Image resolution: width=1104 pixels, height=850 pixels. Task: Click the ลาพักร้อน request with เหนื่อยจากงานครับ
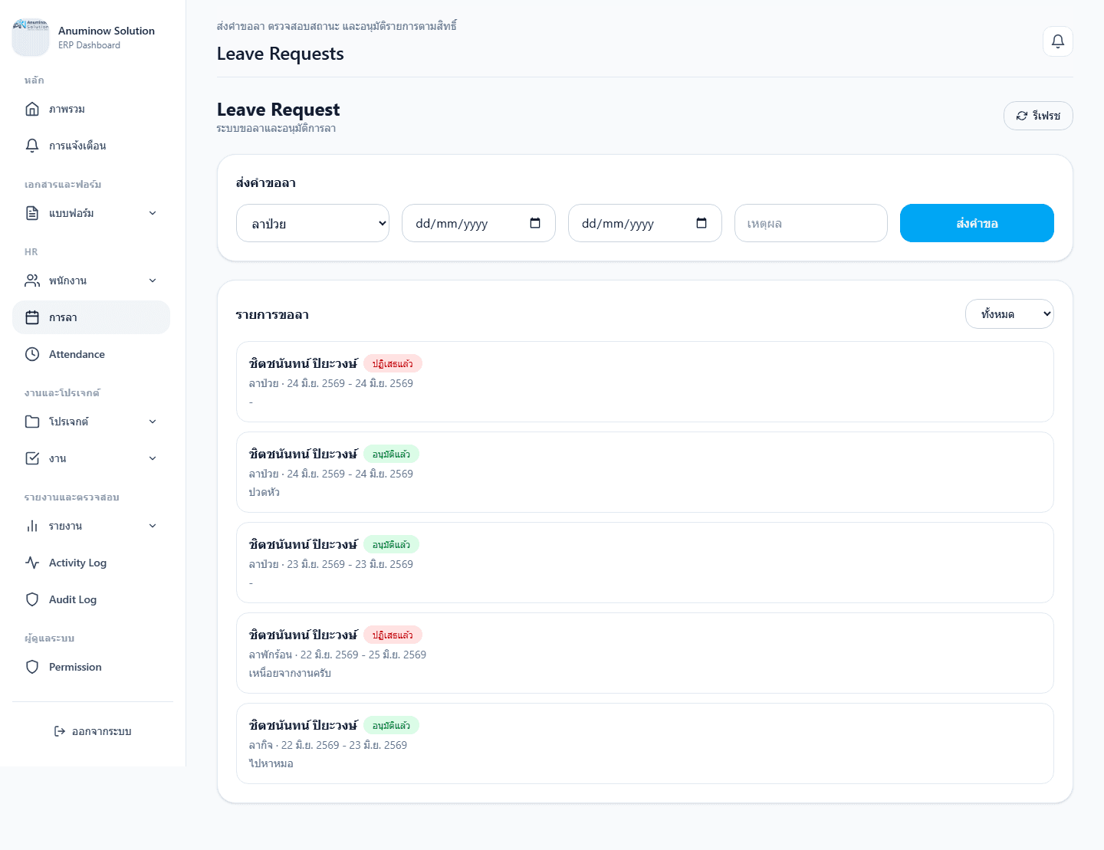point(645,653)
